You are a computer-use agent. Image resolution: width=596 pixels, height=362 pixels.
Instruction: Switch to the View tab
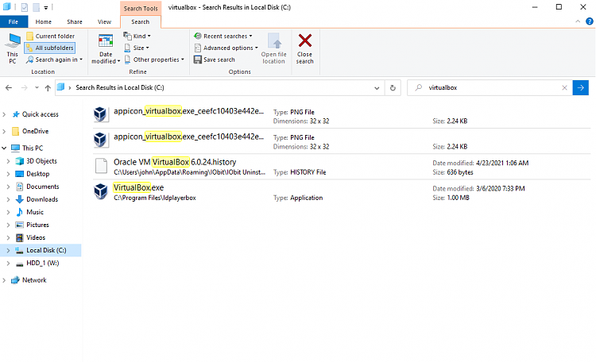point(104,21)
